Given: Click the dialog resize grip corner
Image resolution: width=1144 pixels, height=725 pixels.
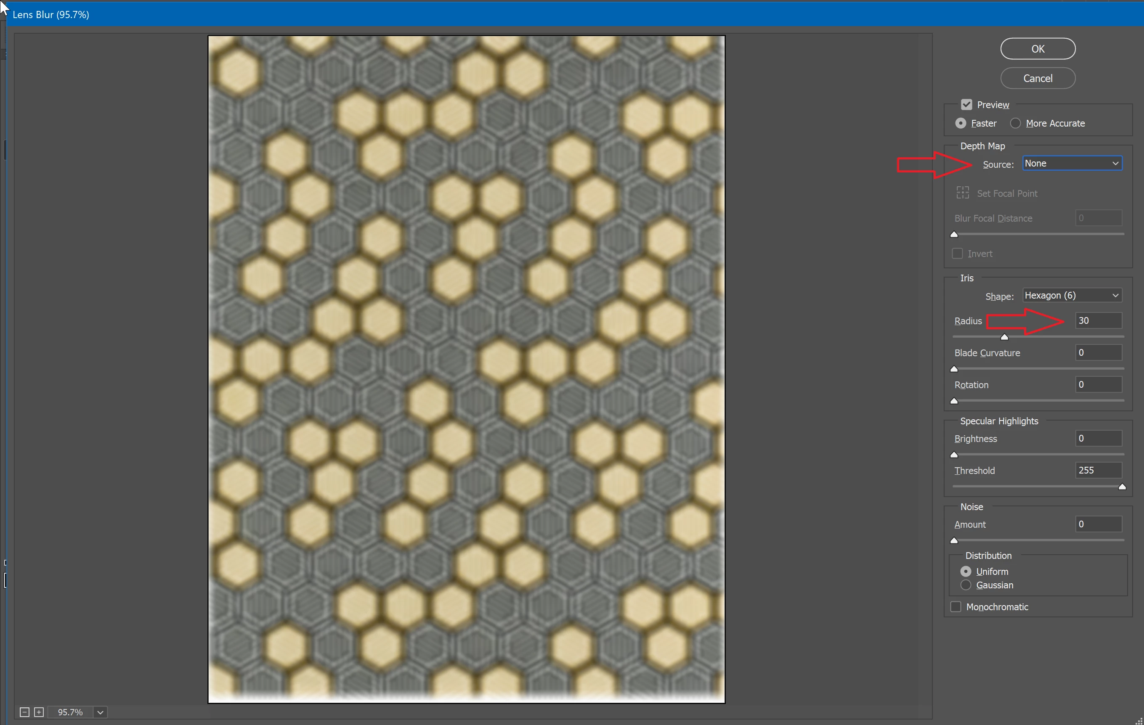Looking at the screenshot, I should click(1139, 720).
